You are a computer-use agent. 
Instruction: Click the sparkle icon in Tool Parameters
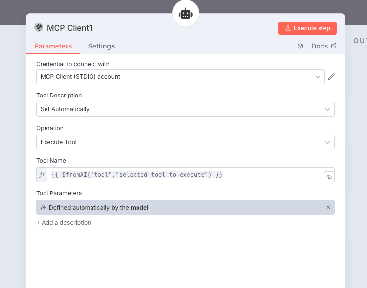pyautogui.click(x=43, y=208)
